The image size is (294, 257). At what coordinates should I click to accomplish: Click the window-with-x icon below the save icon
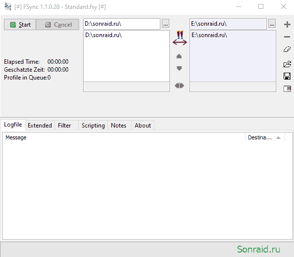287,89
